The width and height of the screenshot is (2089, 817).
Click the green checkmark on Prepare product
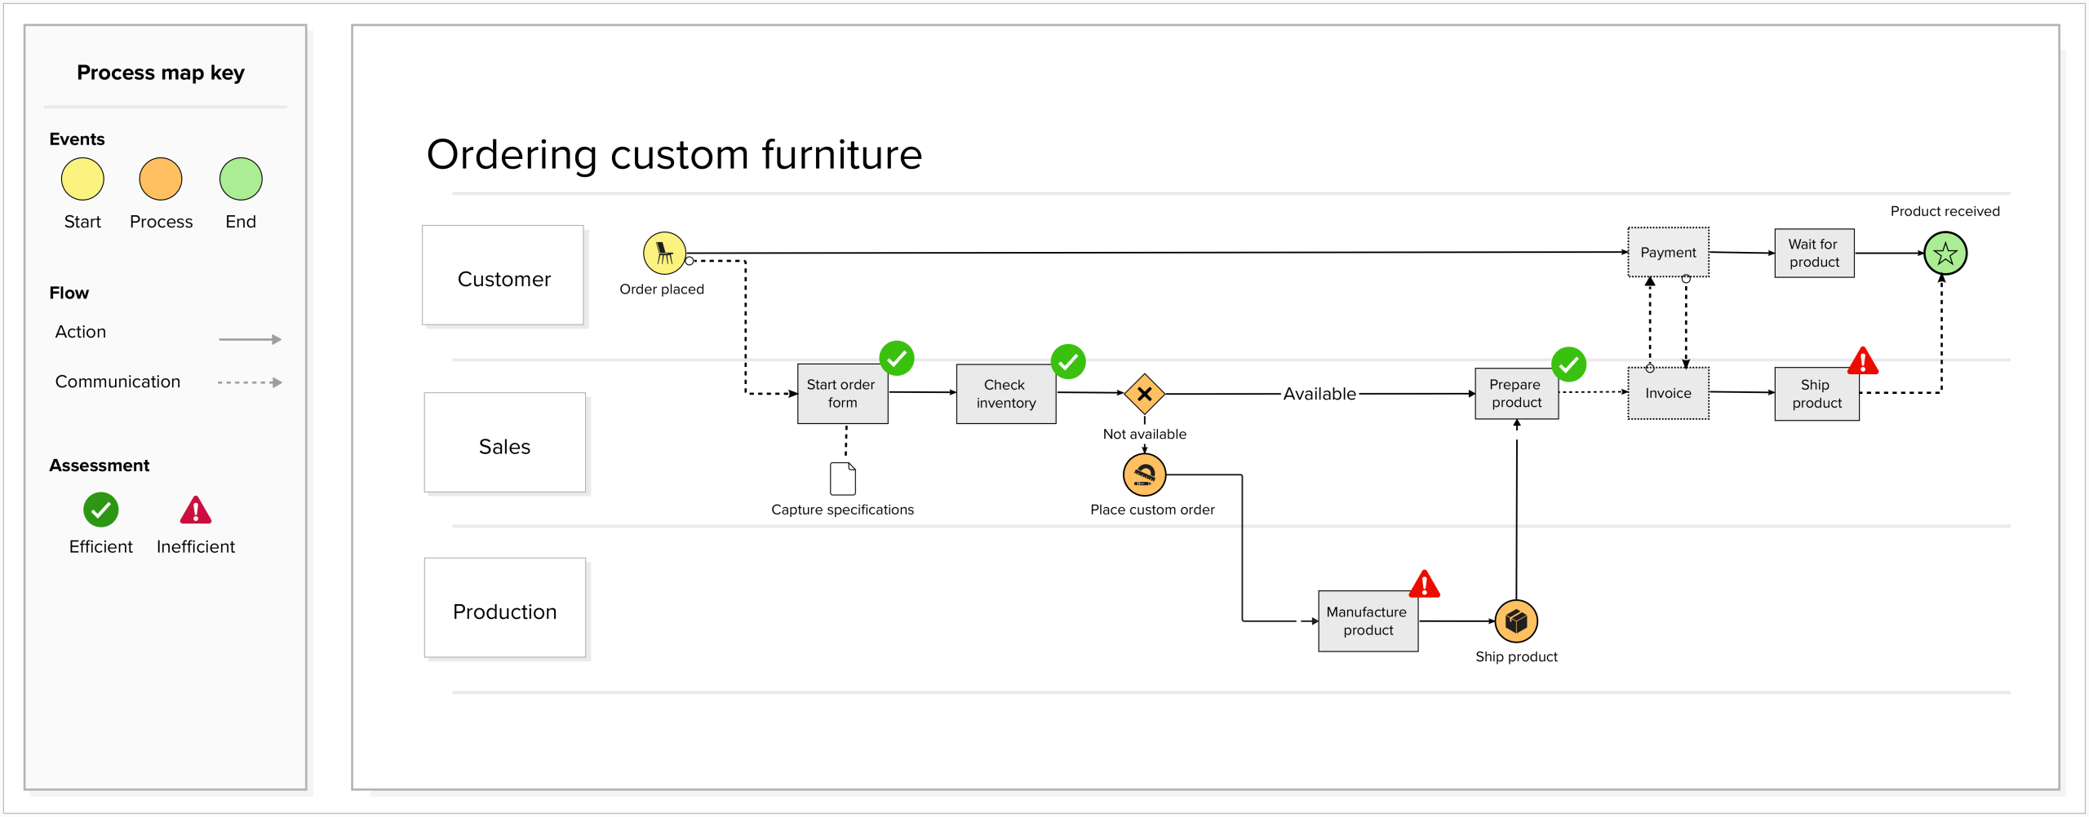(1568, 364)
